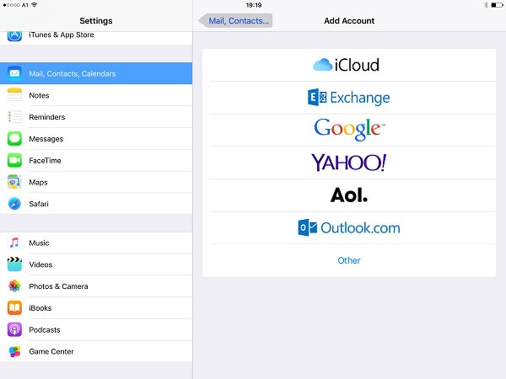Pick Yahoo! as account provider

(349, 163)
